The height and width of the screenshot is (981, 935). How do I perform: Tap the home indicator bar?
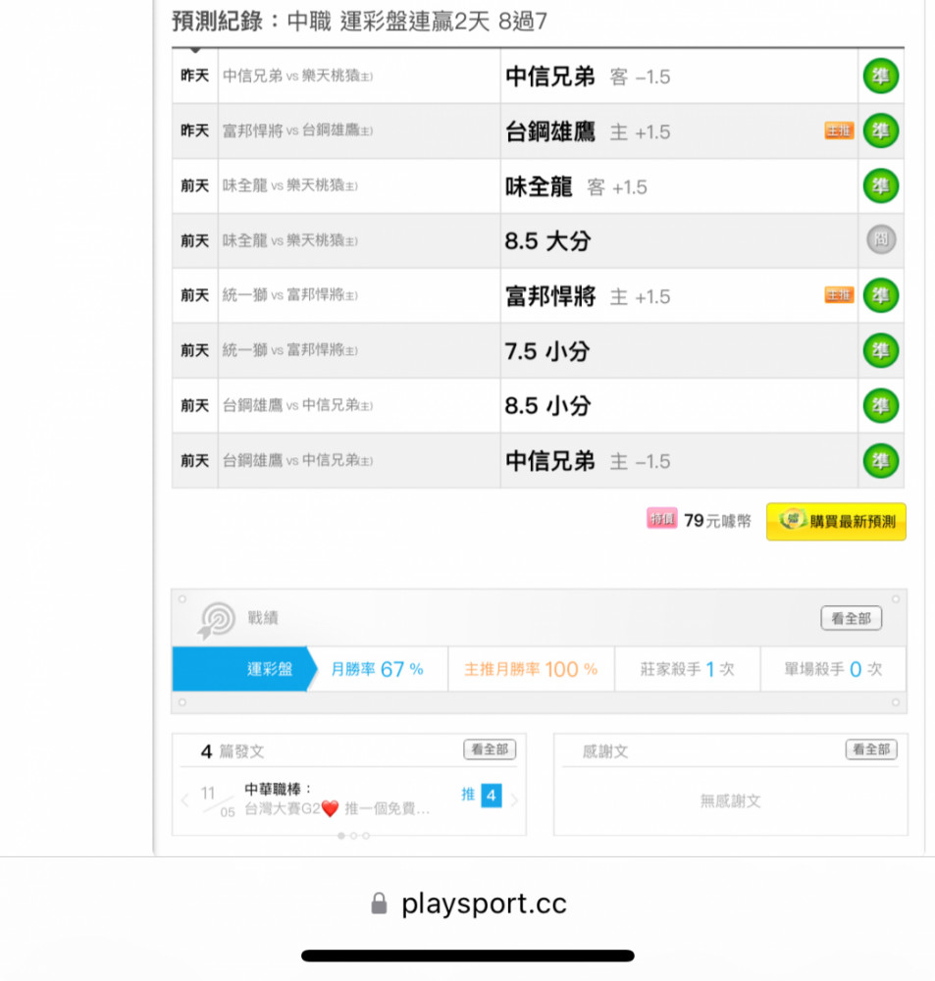click(467, 955)
